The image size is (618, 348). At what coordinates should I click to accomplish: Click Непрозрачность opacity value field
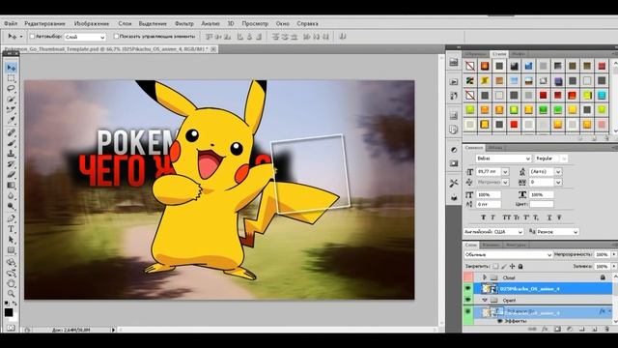coord(602,255)
